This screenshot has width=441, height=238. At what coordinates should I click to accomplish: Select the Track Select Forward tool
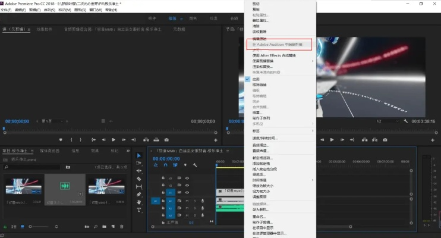138,163
